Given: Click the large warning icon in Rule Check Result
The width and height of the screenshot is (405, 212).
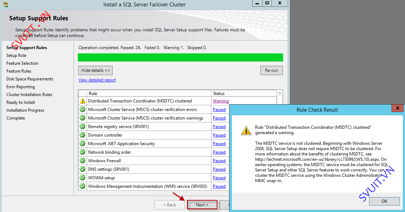Looking at the screenshot, I should 246,131.
